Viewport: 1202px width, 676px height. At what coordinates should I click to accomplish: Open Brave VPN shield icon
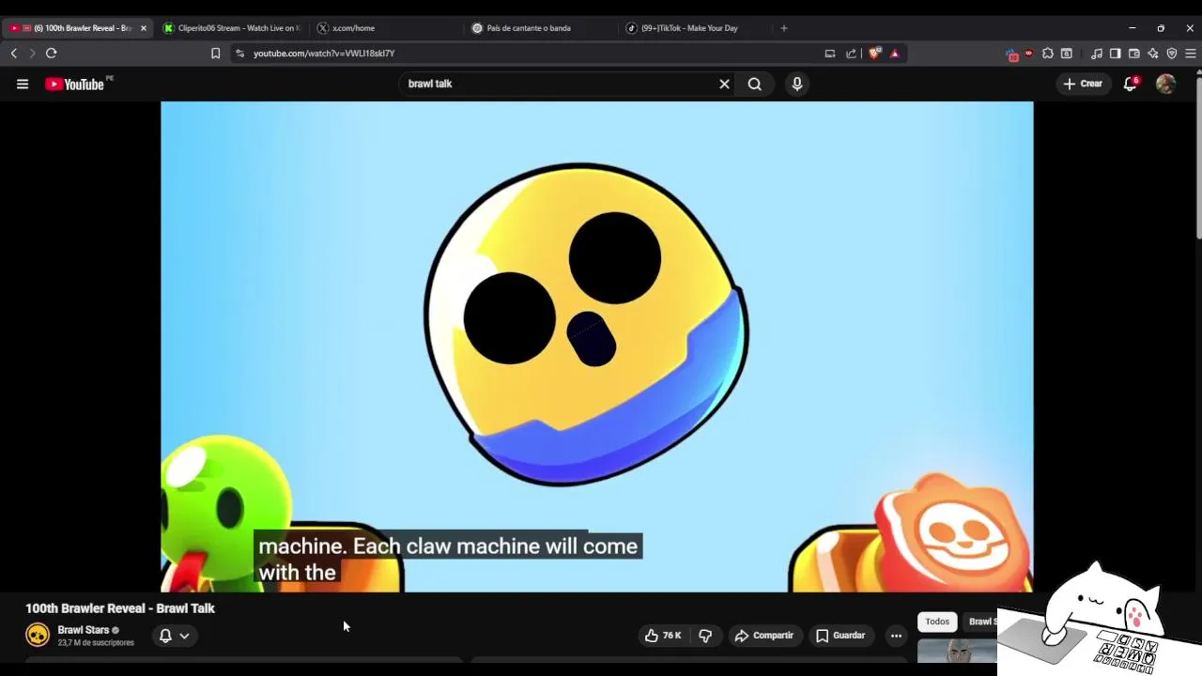tap(1171, 54)
